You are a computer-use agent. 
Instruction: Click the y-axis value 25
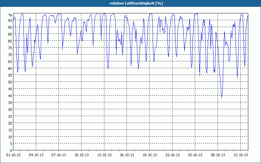point(10,116)
